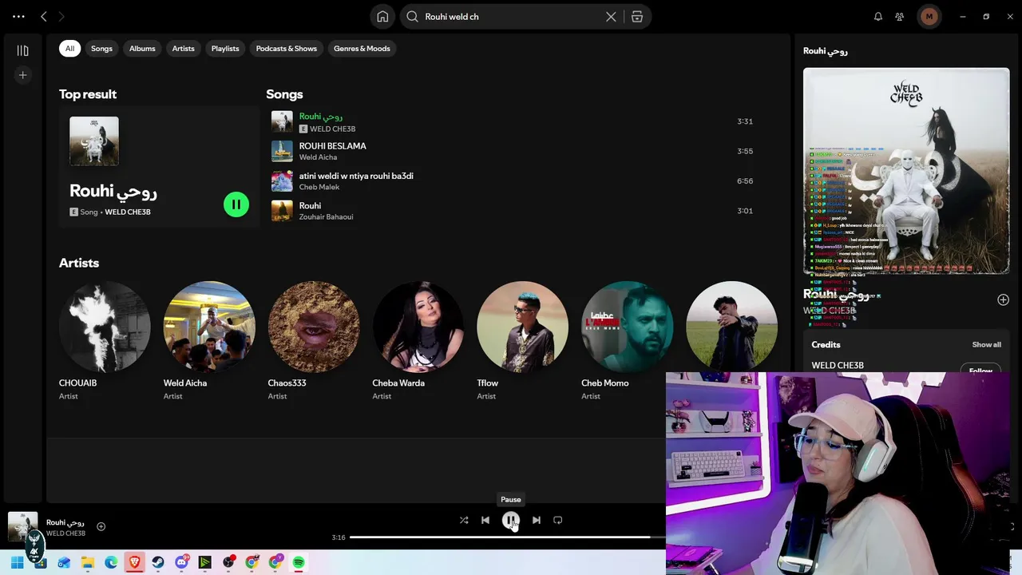Viewport: 1022px width, 575px height.
Task: Open Cheb Momo artist card
Action: click(628, 341)
